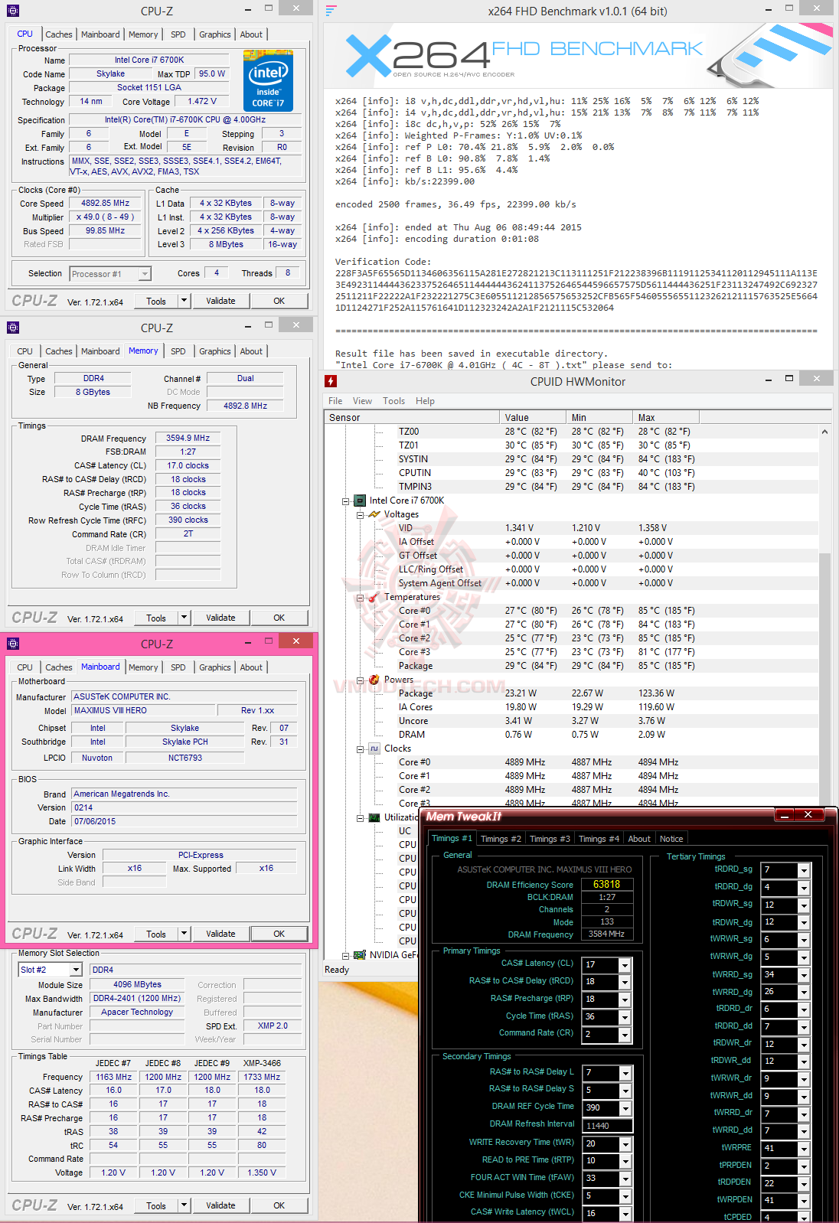839x1223 pixels.
Task: Open the Timings #4 tab in Mem TweakIt
Action: coord(599,839)
